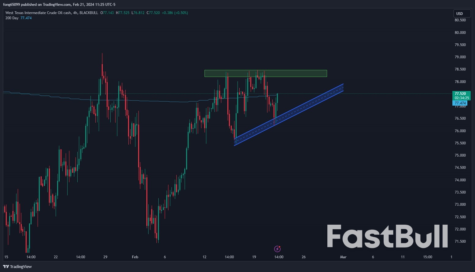Click the West Texas Intermediate symbol title

(38, 13)
